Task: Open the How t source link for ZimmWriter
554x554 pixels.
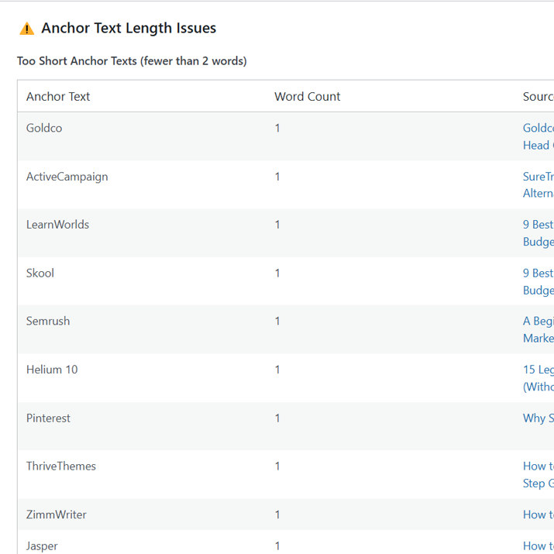Action: click(x=538, y=514)
